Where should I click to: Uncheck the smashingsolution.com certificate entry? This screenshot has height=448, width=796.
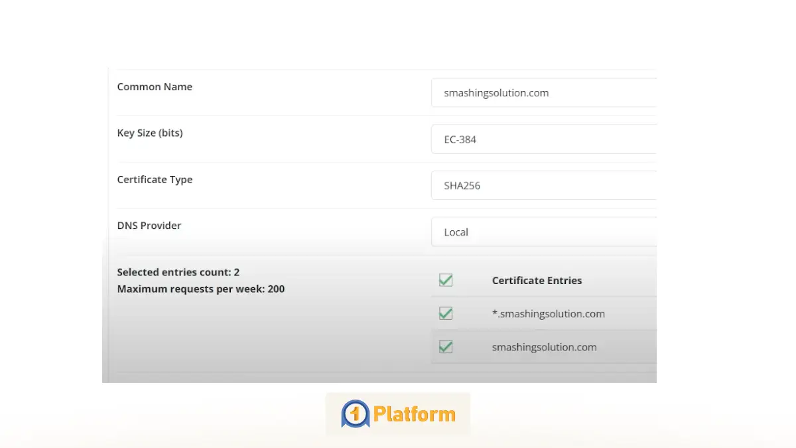point(445,346)
